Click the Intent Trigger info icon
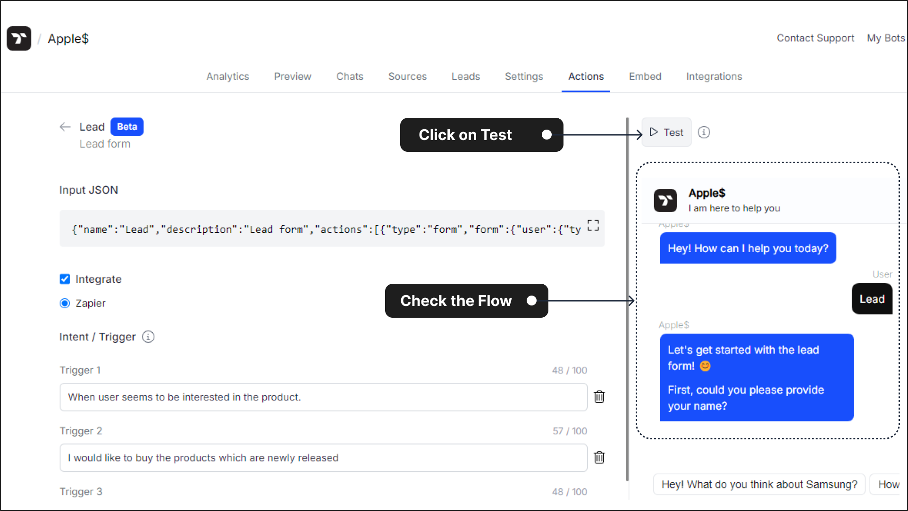908x511 pixels. click(148, 337)
